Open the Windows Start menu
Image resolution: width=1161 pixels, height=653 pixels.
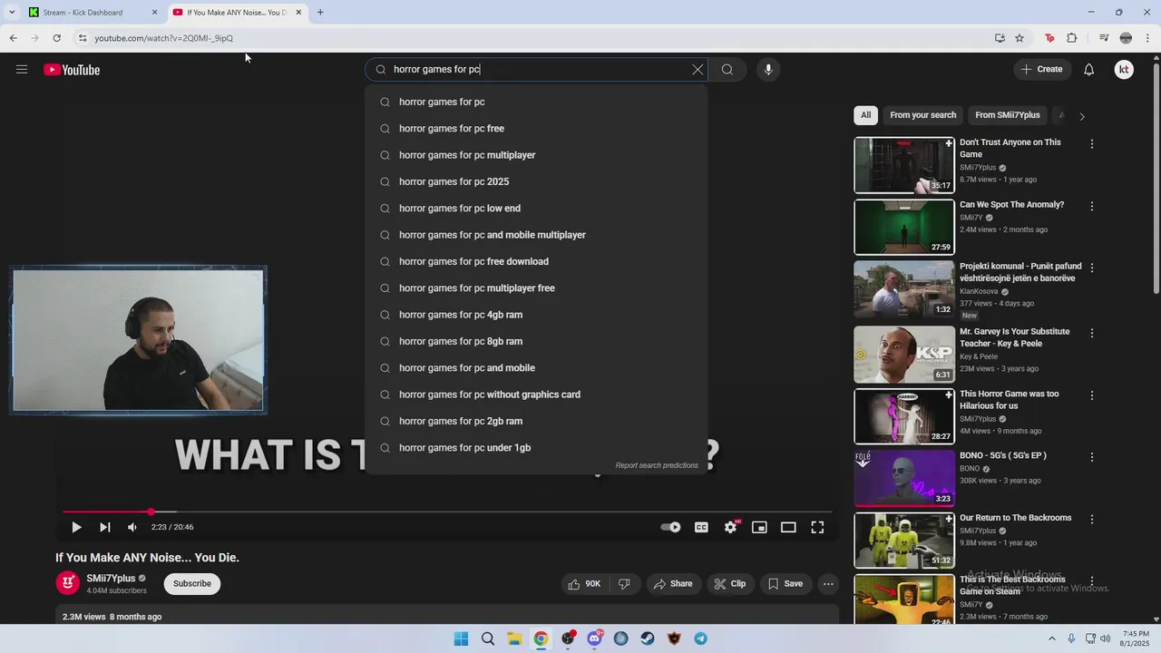[461, 638]
